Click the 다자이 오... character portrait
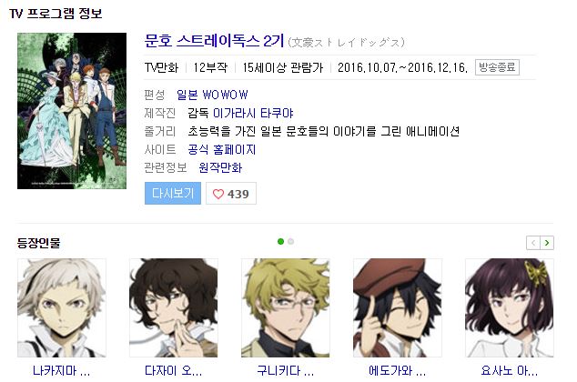Viewport: 577px width, 382px height. [x=173, y=307]
